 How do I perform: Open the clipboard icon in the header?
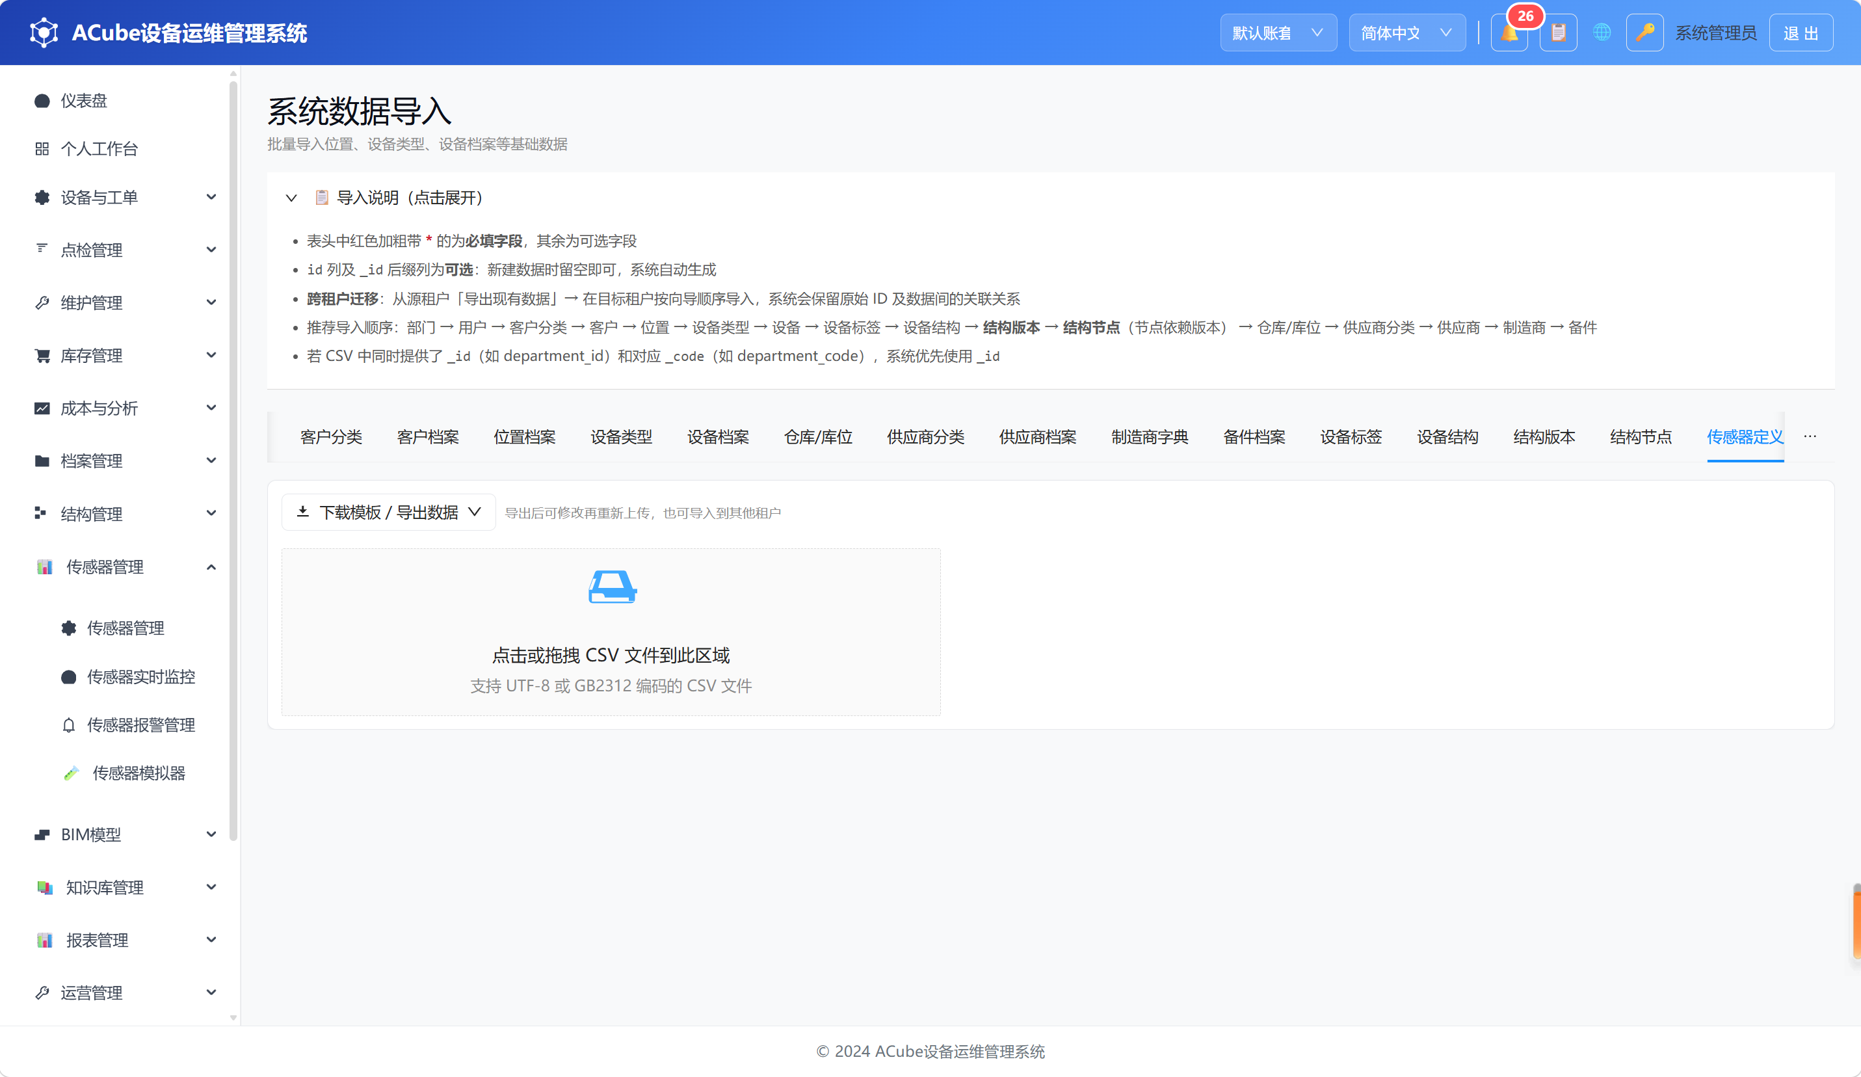tap(1558, 33)
